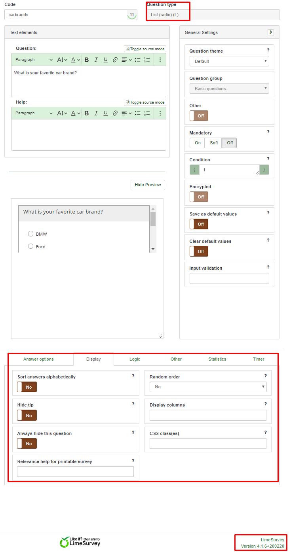The width and height of the screenshot is (289, 552).
Task: Switch to Display tab
Action: tap(93, 359)
